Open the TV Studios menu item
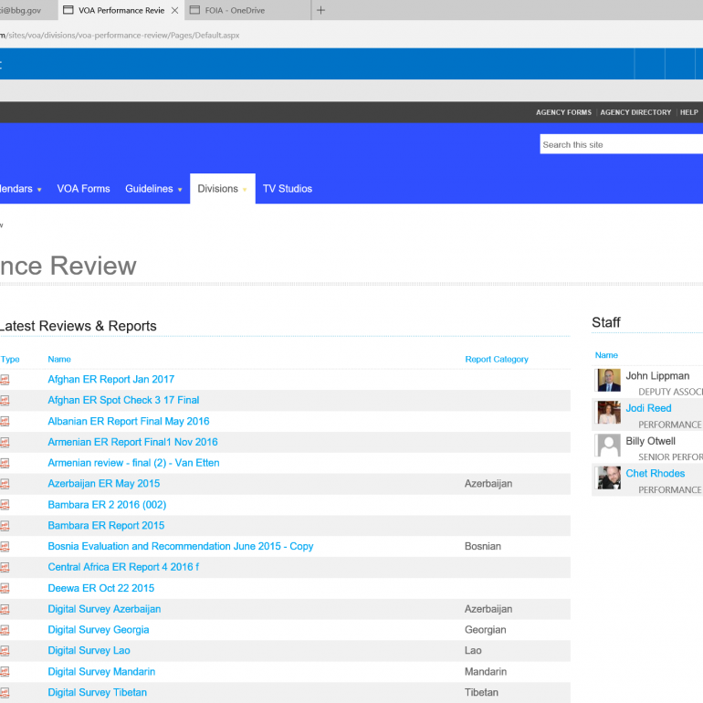Screen dimensions: 703x703 (x=288, y=189)
